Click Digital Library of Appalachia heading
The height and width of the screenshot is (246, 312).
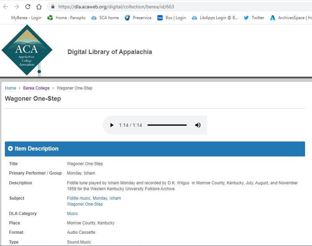[110, 52]
